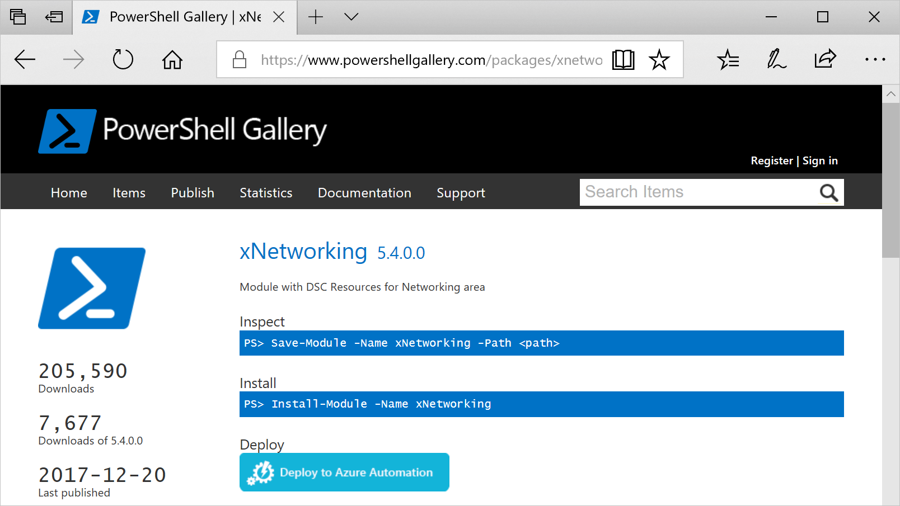Click the browser home icon

pos(172,59)
